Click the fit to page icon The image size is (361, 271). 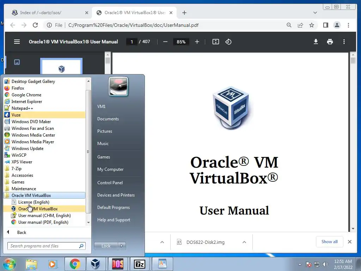click(x=215, y=42)
